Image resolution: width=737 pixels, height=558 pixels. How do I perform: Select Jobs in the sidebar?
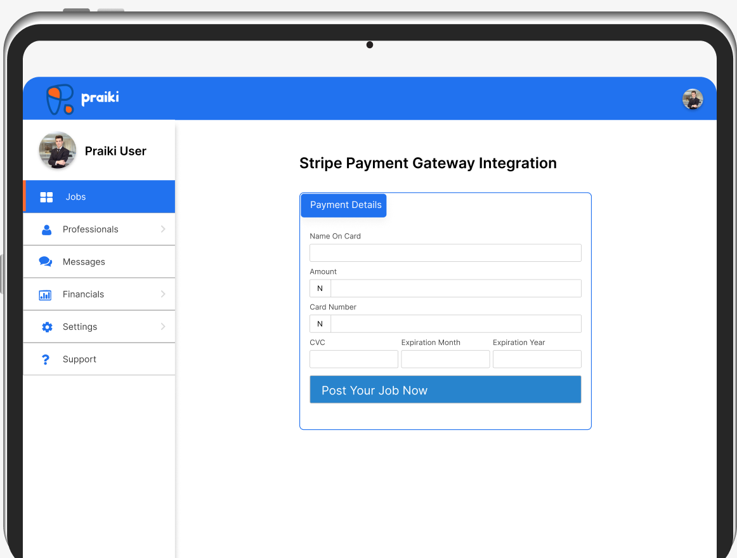[99, 197]
